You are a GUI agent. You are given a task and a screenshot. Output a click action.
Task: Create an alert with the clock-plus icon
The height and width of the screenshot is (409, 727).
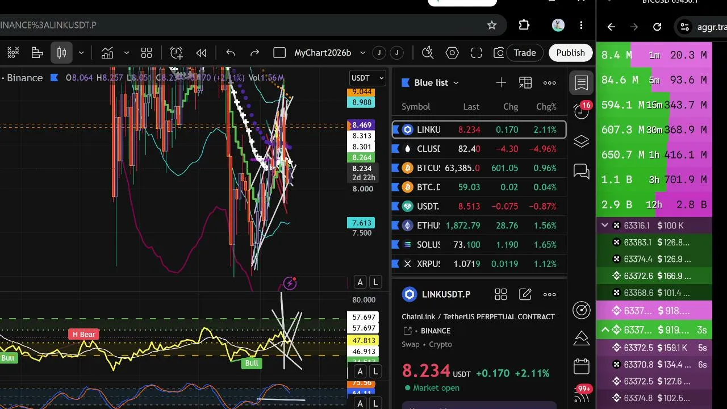[x=176, y=53]
